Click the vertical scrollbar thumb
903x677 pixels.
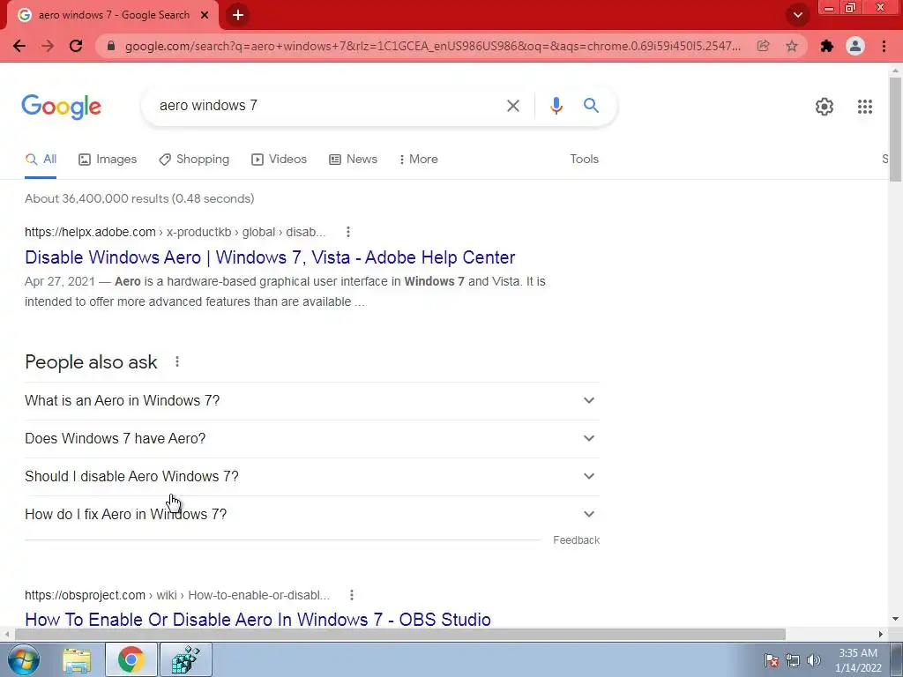[x=895, y=130]
